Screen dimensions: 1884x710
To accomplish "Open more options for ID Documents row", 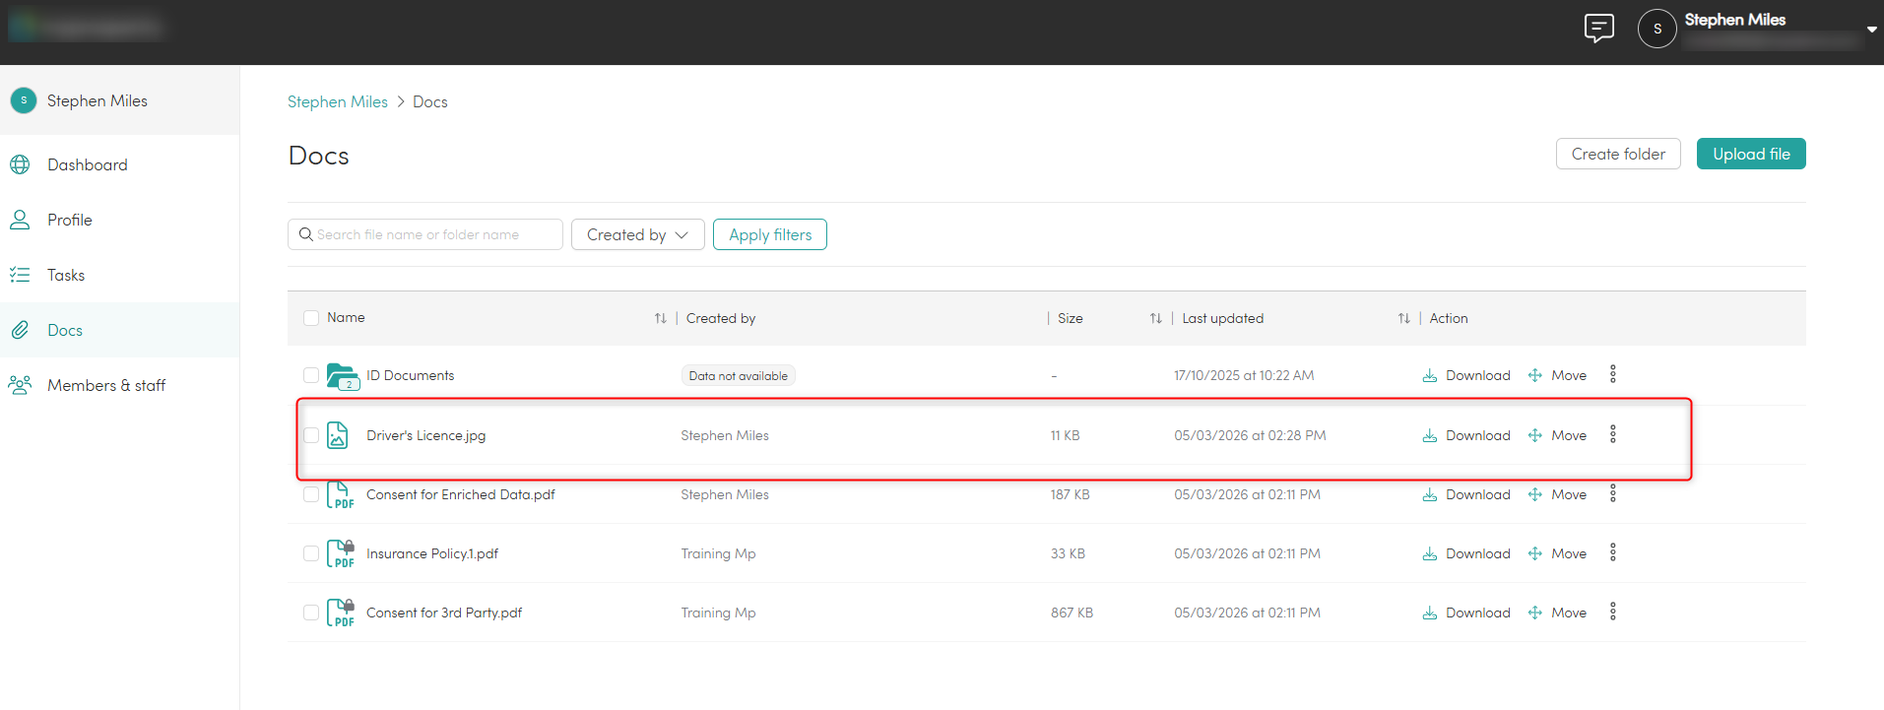I will pos(1612,374).
